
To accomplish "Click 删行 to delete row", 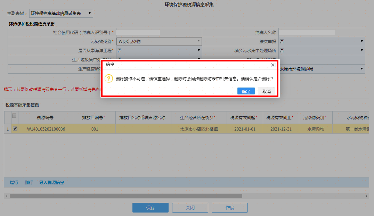I will [29, 182].
